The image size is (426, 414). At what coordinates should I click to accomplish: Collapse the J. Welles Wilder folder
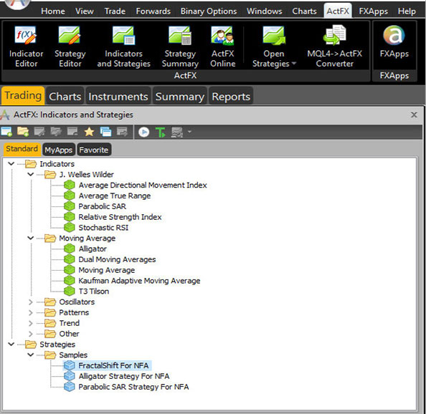tap(31, 174)
